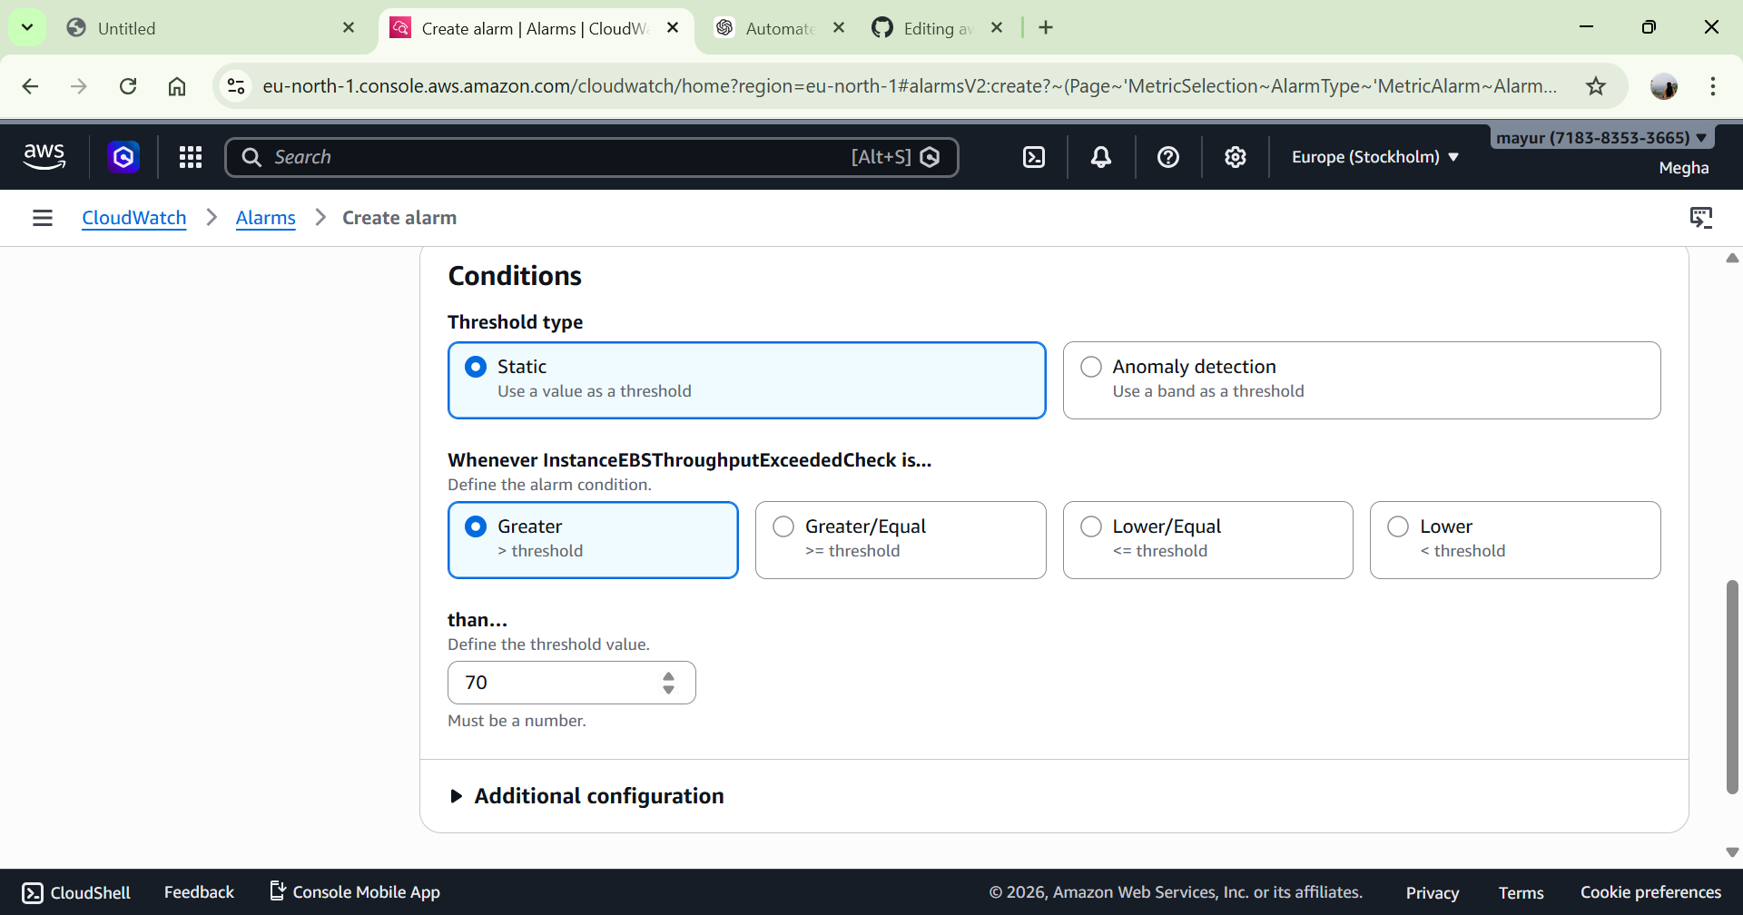The height and width of the screenshot is (915, 1743).
Task: Select the Anomaly detection threshold type
Action: coord(1091,367)
